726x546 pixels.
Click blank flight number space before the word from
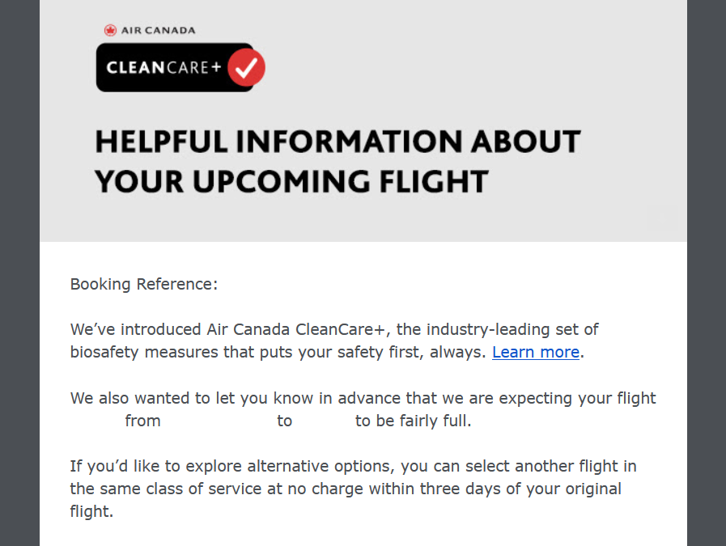(96, 421)
